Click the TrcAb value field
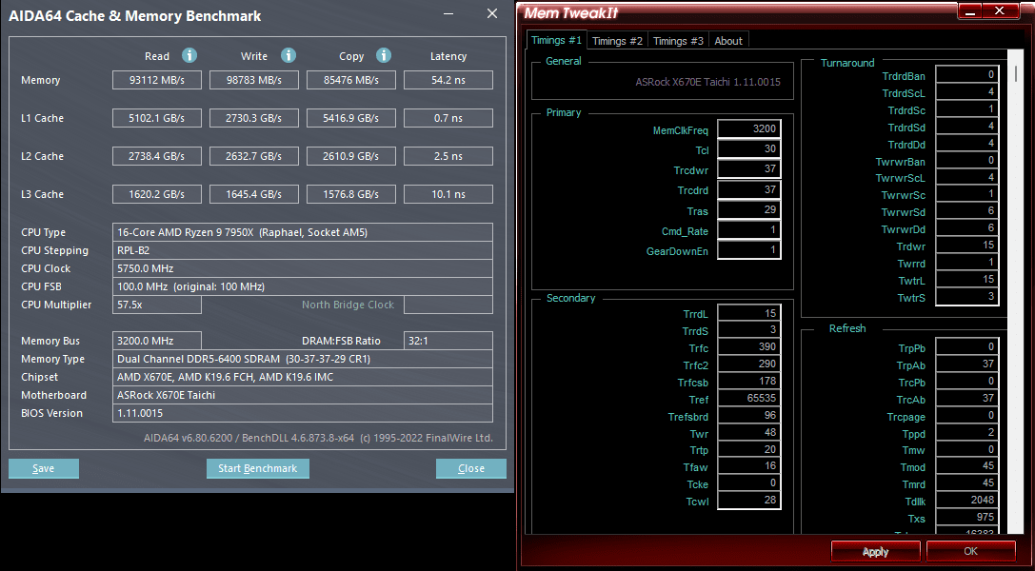The height and width of the screenshot is (571, 1035). (x=967, y=398)
